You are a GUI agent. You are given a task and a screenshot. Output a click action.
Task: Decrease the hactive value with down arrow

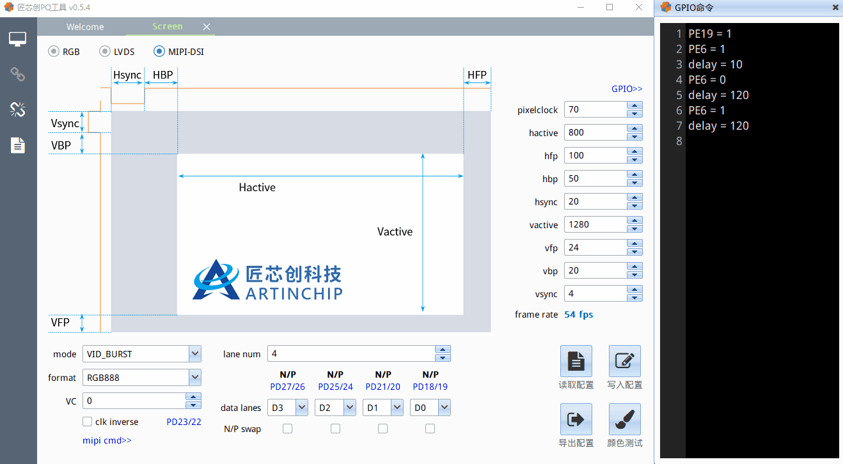coord(634,137)
